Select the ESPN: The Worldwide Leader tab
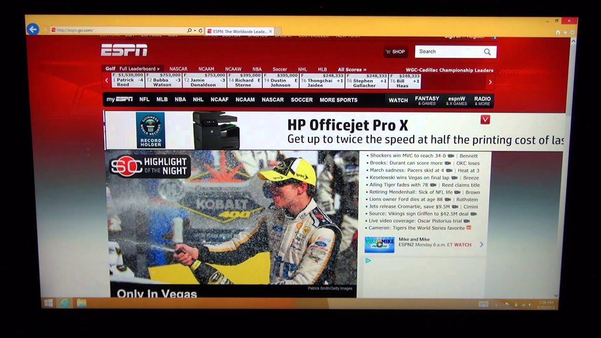 pyautogui.click(x=240, y=31)
